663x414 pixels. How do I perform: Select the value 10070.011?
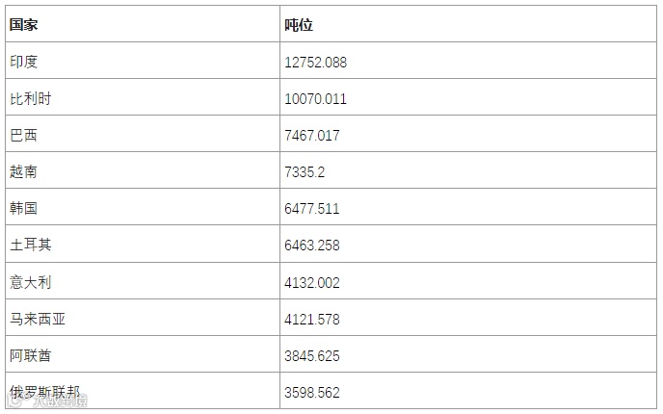315,99
